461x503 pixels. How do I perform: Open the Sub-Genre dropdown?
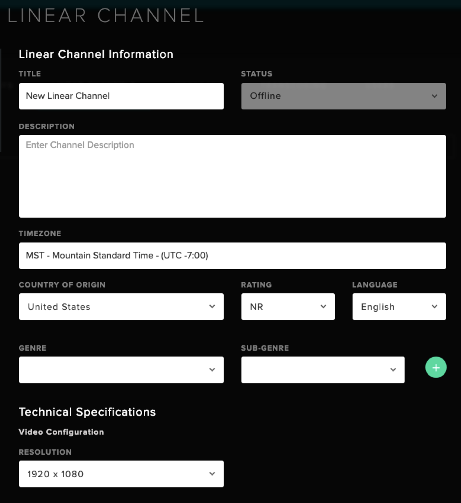tap(323, 369)
